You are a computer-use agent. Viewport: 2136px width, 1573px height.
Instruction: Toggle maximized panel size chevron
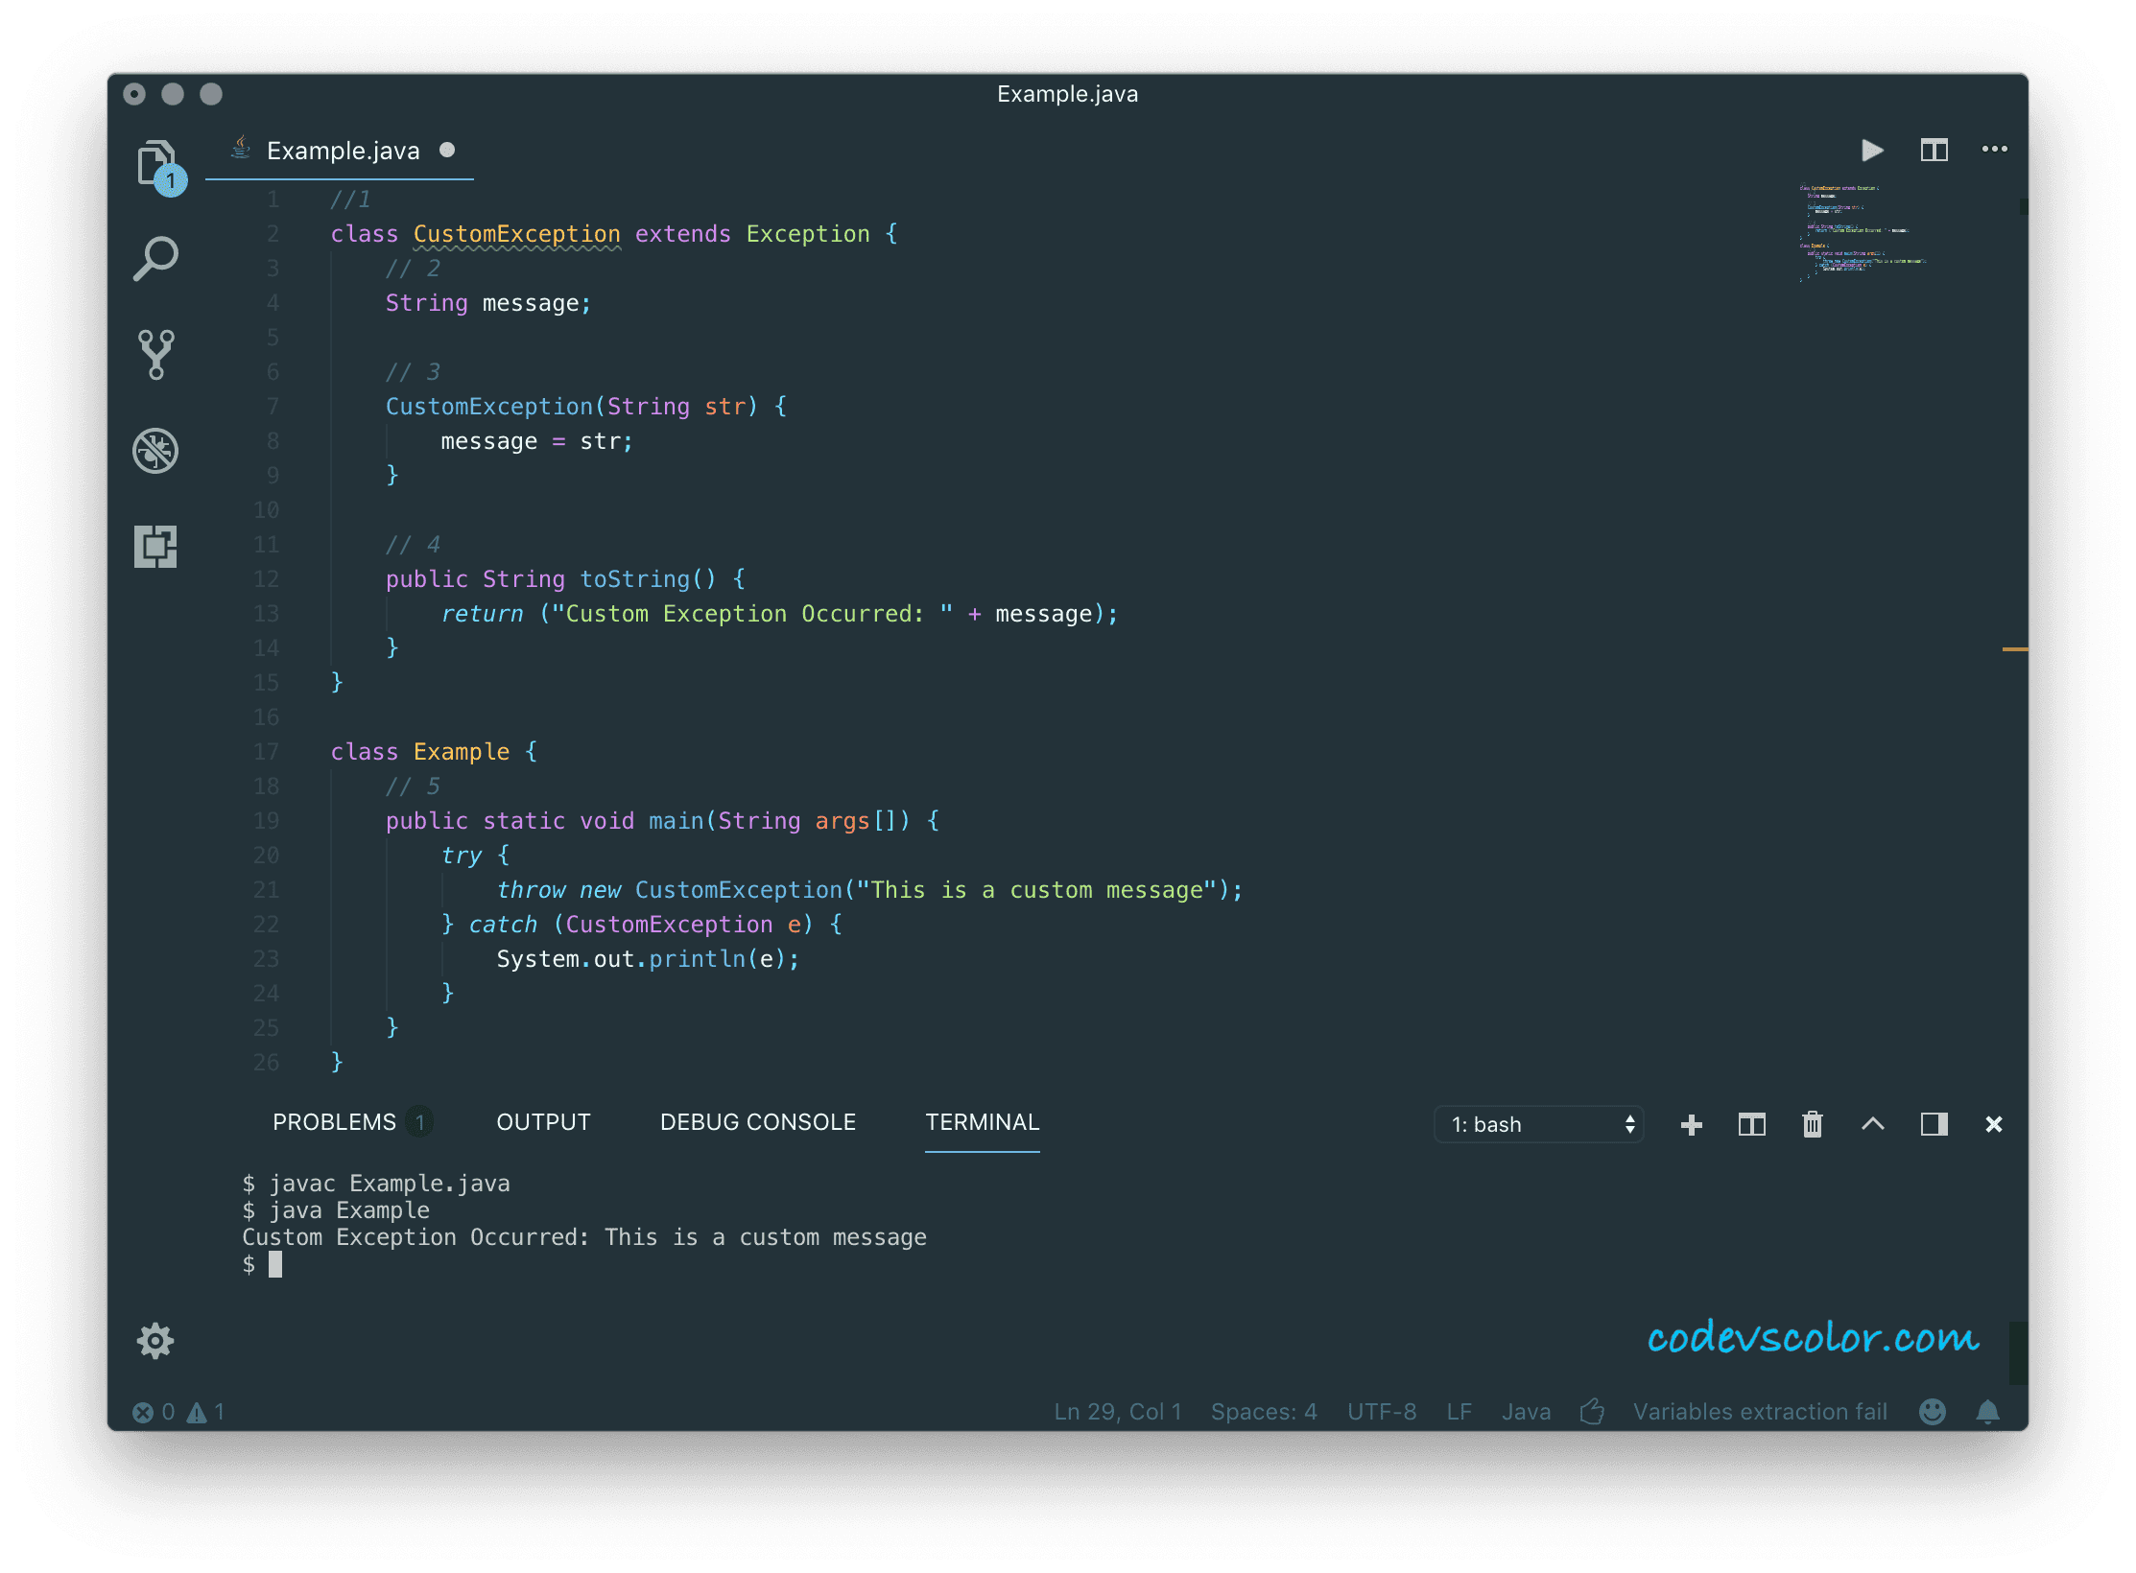[x=1872, y=1124]
